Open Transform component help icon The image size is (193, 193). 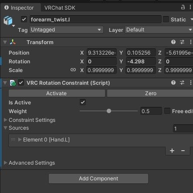[173, 42]
